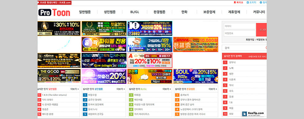Select the 커뮤니티 menu item
This screenshot has height=119, width=304.
tap(259, 12)
